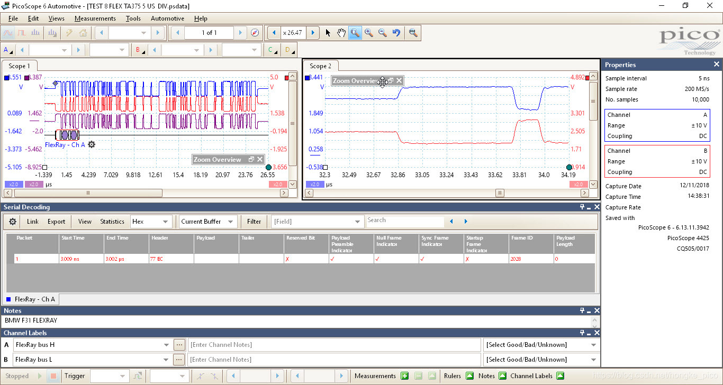Image resolution: width=723 pixels, height=385 pixels.
Task: Decrease zoom factor x26.47 arrow
Action: [274, 33]
